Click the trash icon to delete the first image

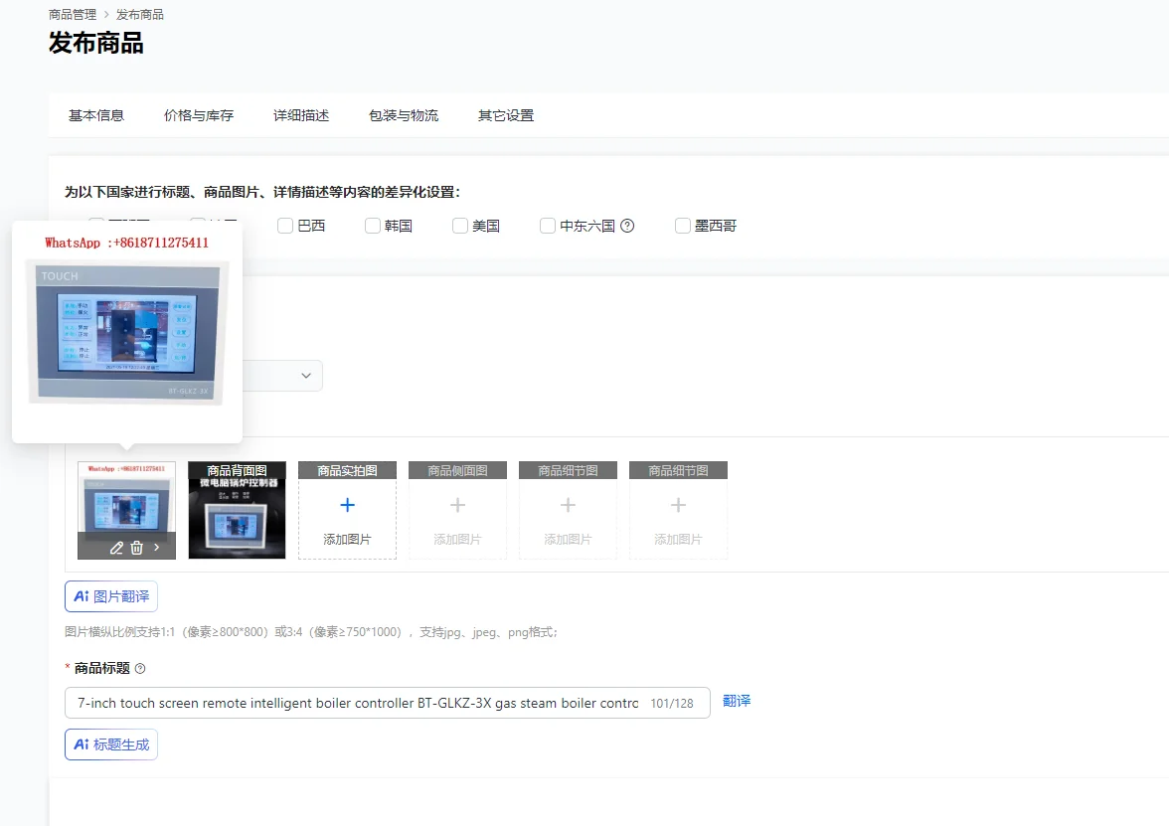(x=136, y=547)
